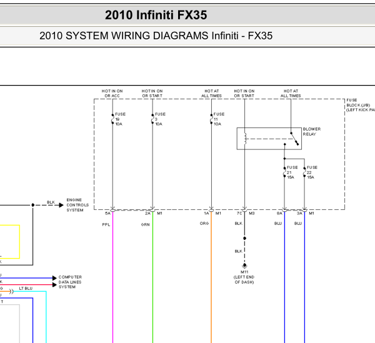Viewport: 375px width, 343px height.
Task: Click the 'FUSE 21 15A' label
Action: (292, 172)
